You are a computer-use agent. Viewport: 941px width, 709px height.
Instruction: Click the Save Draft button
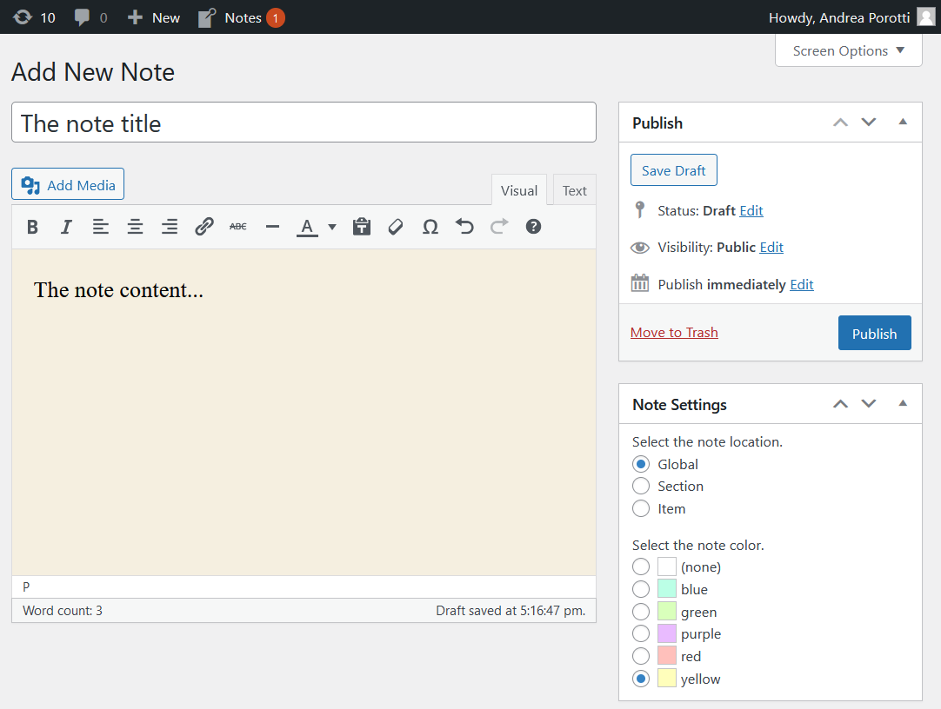pos(673,170)
